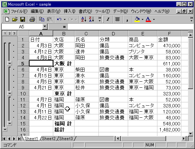
Task: Click the fill color paint bucket
Action: 137,19
